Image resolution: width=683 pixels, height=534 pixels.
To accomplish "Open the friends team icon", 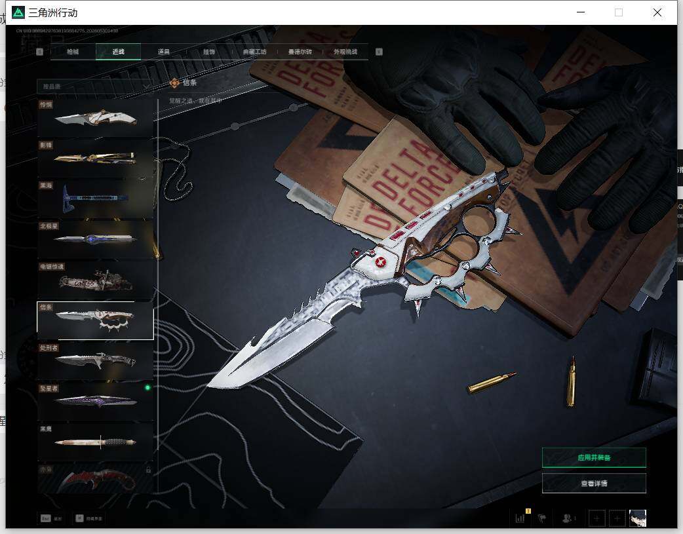I will coord(567,518).
